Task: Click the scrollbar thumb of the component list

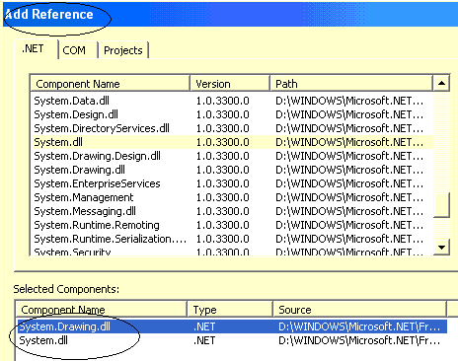Action: [441, 205]
